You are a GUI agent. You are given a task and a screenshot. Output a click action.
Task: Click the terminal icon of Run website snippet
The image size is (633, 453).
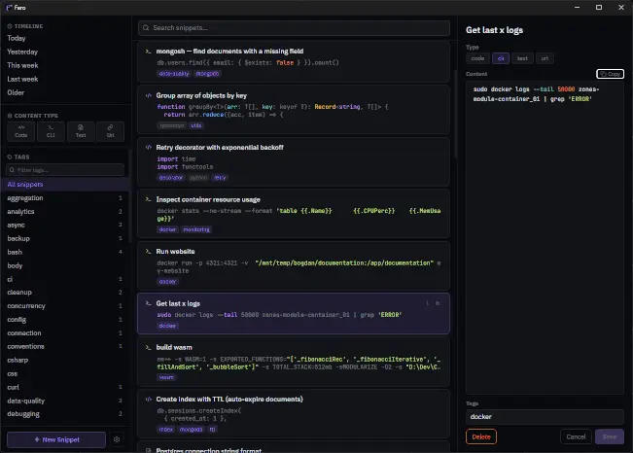[x=148, y=251]
